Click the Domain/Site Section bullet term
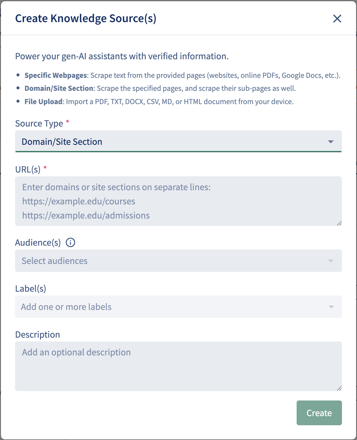 (x=59, y=88)
